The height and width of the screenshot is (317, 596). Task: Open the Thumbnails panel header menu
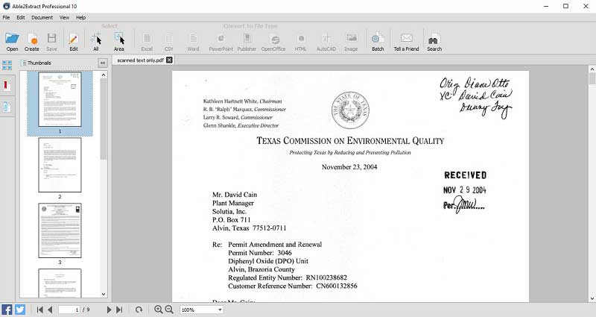pos(25,63)
